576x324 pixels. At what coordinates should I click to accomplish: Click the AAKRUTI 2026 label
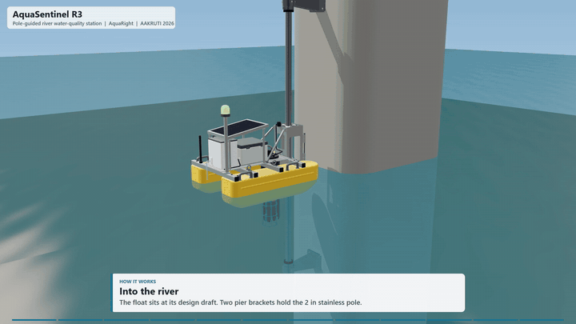[x=157, y=23]
